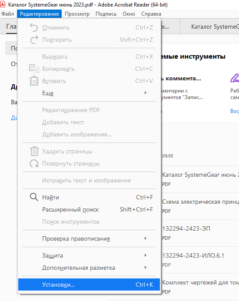Select Поиск инструментов entry

tap(89, 222)
